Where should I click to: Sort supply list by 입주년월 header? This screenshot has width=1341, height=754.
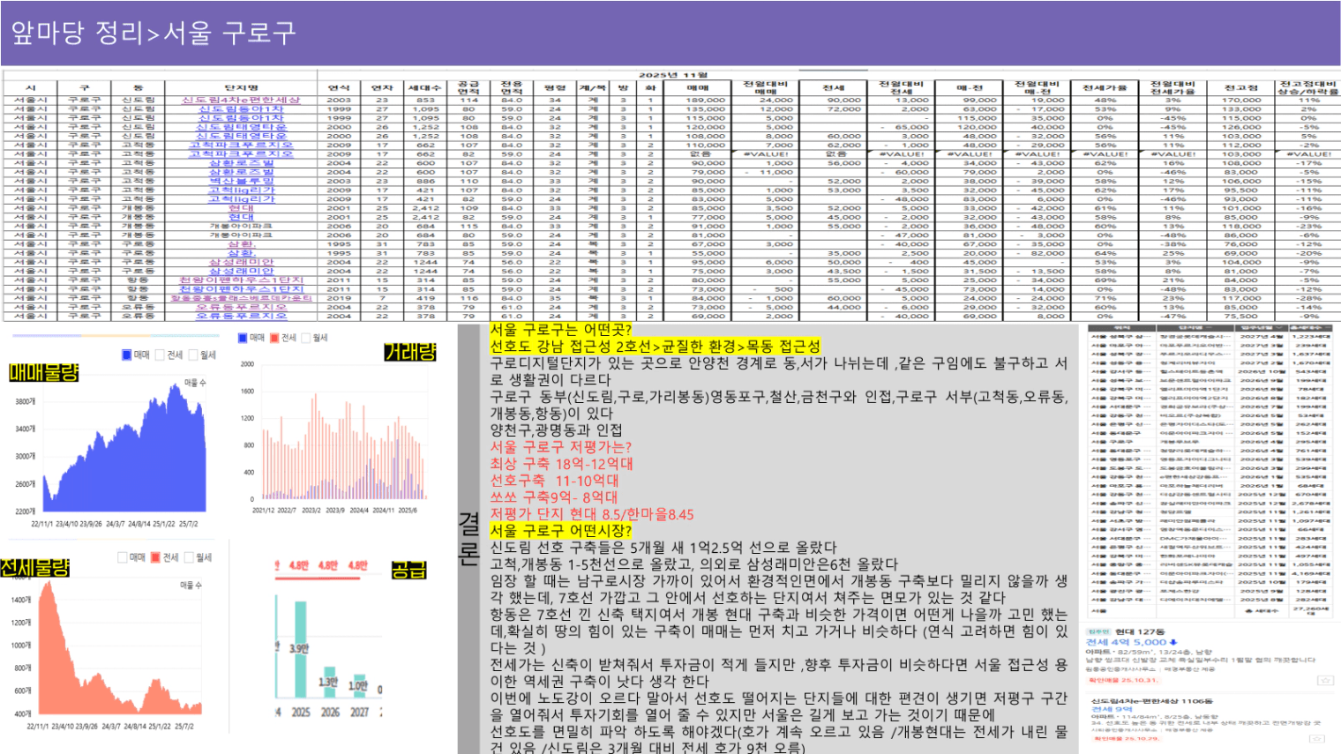[1261, 328]
